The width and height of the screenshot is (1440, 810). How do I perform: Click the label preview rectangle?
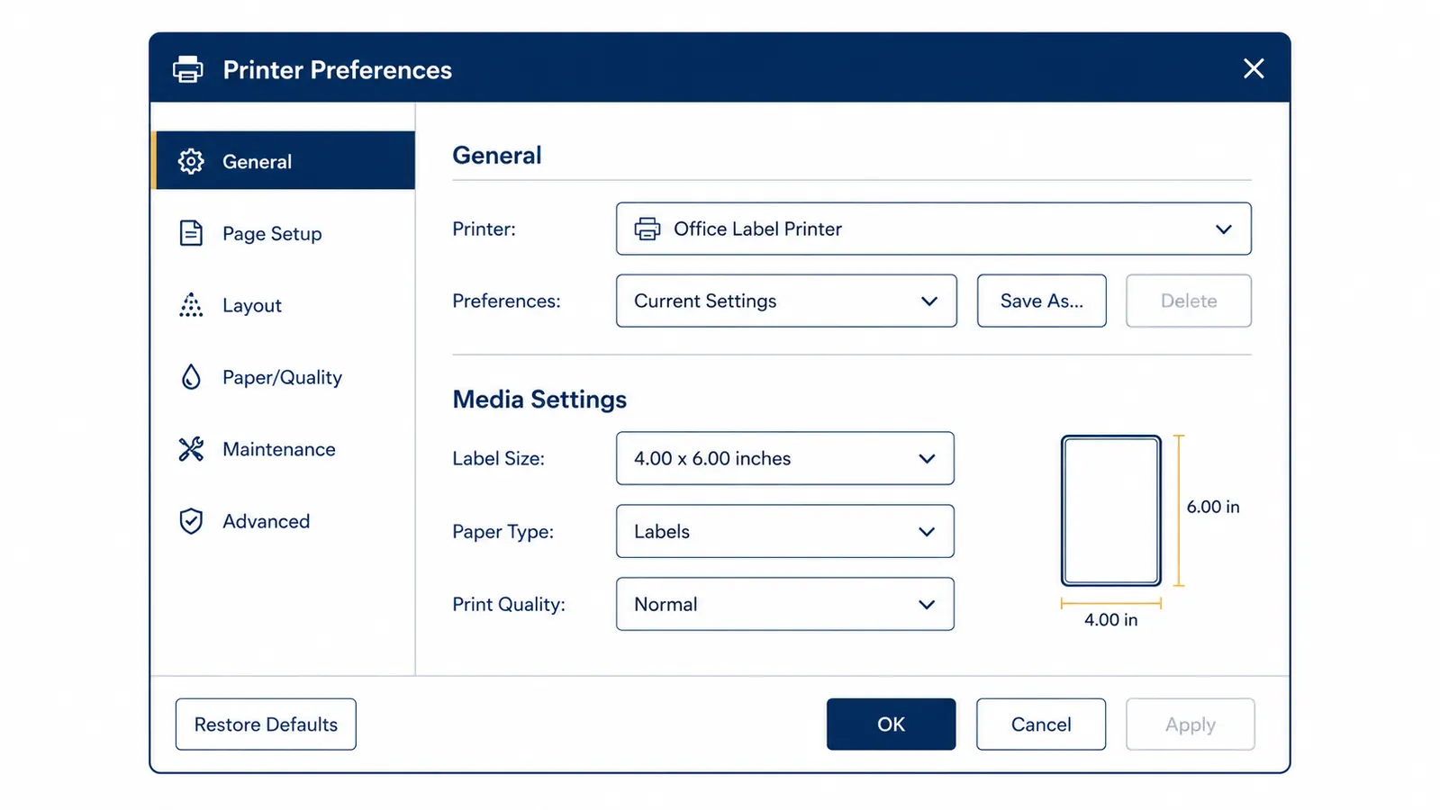tap(1111, 511)
